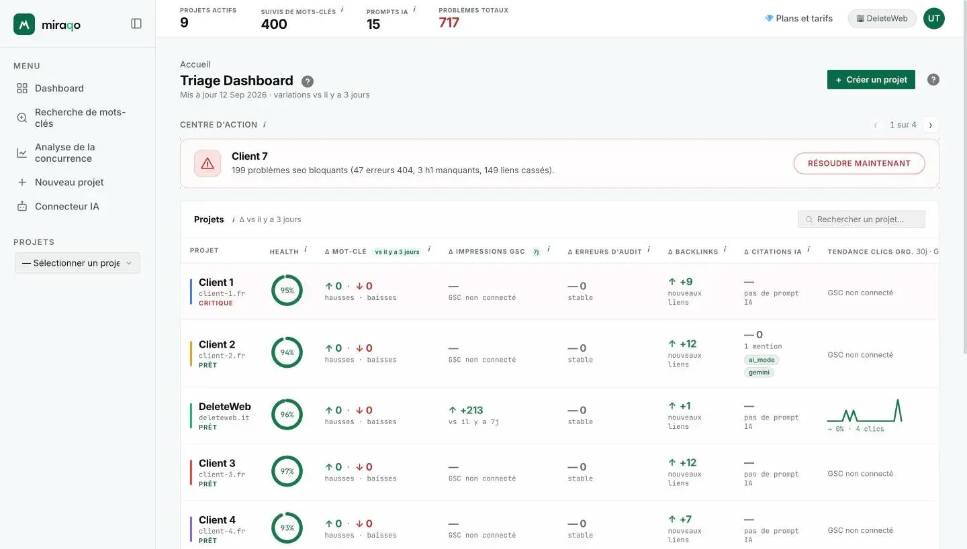Go to previous action card with left chevron
Image resolution: width=967 pixels, height=549 pixels.
(x=876, y=125)
